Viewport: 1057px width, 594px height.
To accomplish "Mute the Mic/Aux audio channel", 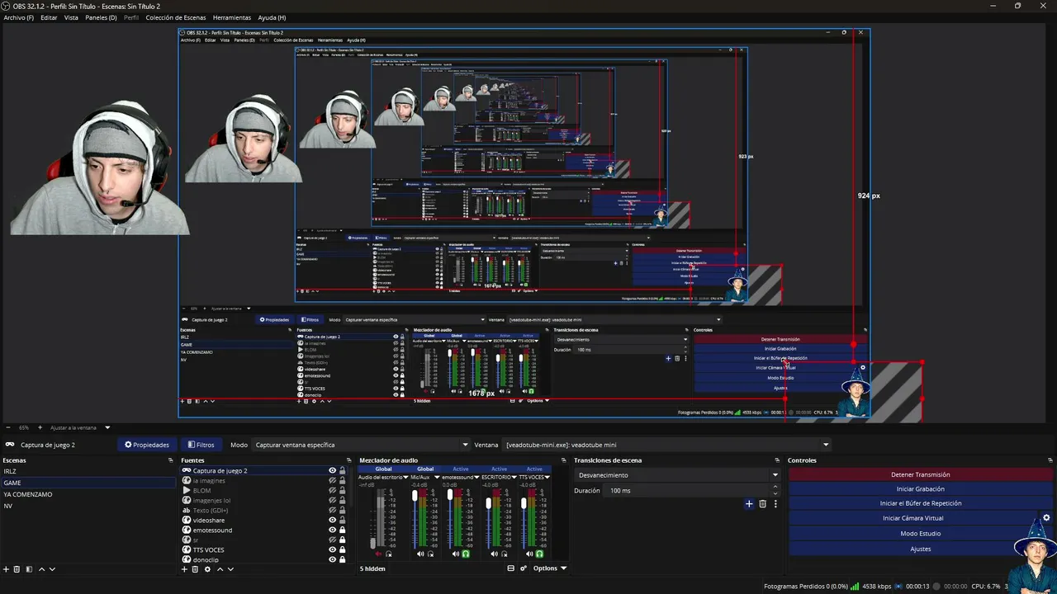I will click(419, 554).
